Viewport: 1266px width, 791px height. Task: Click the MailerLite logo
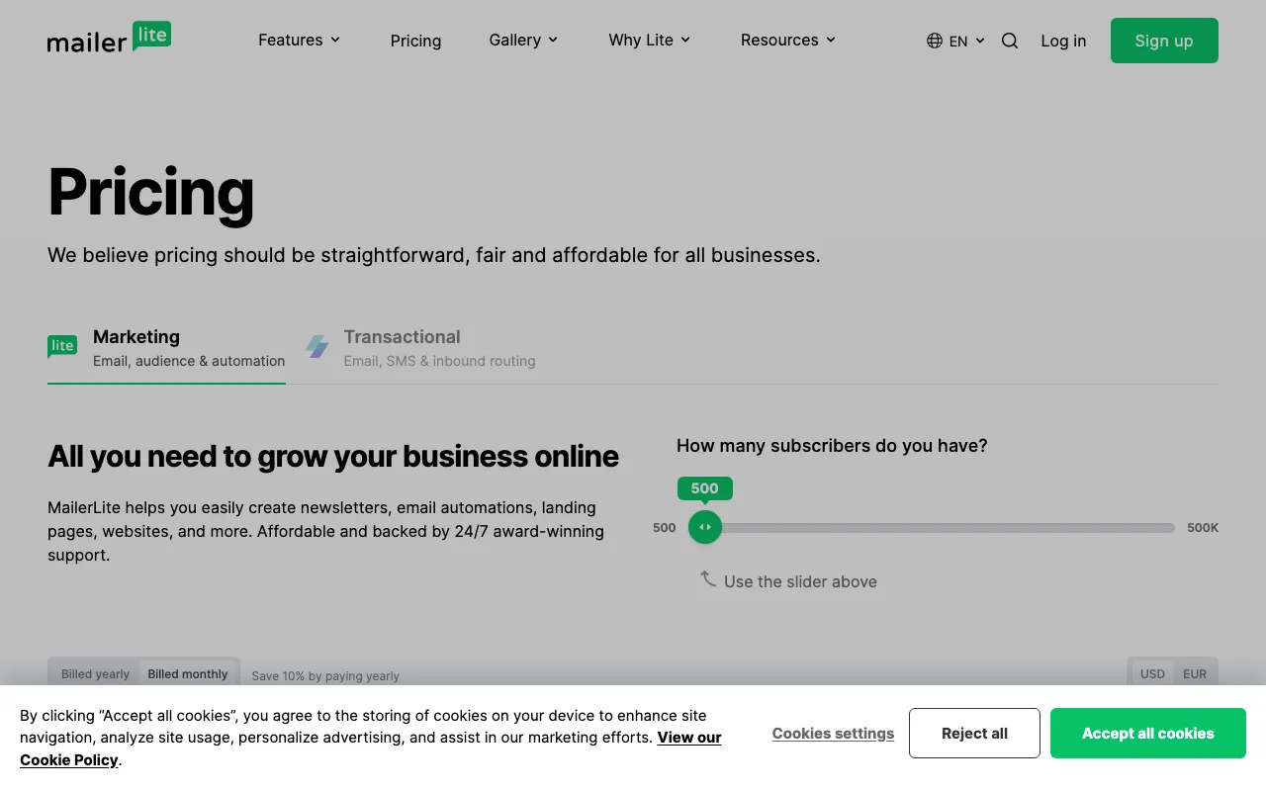coord(109,38)
